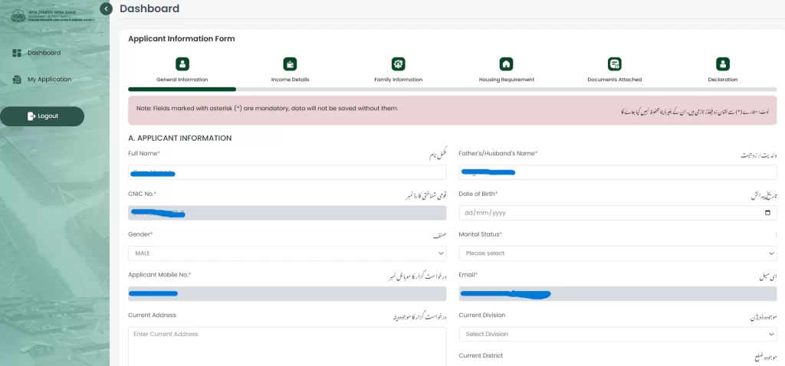
Task: Focus the Full Name input field
Action: 287,172
